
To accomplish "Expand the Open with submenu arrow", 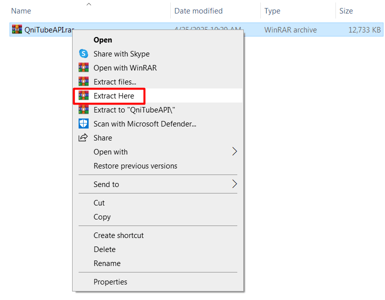I will [234, 151].
